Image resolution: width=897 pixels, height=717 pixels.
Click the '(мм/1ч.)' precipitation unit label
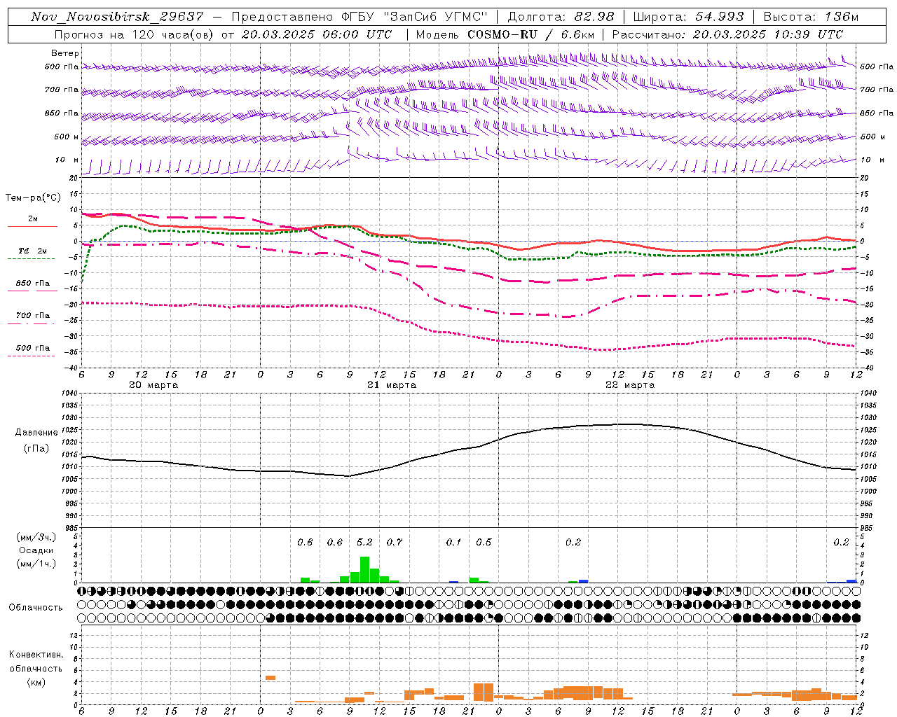[36, 564]
